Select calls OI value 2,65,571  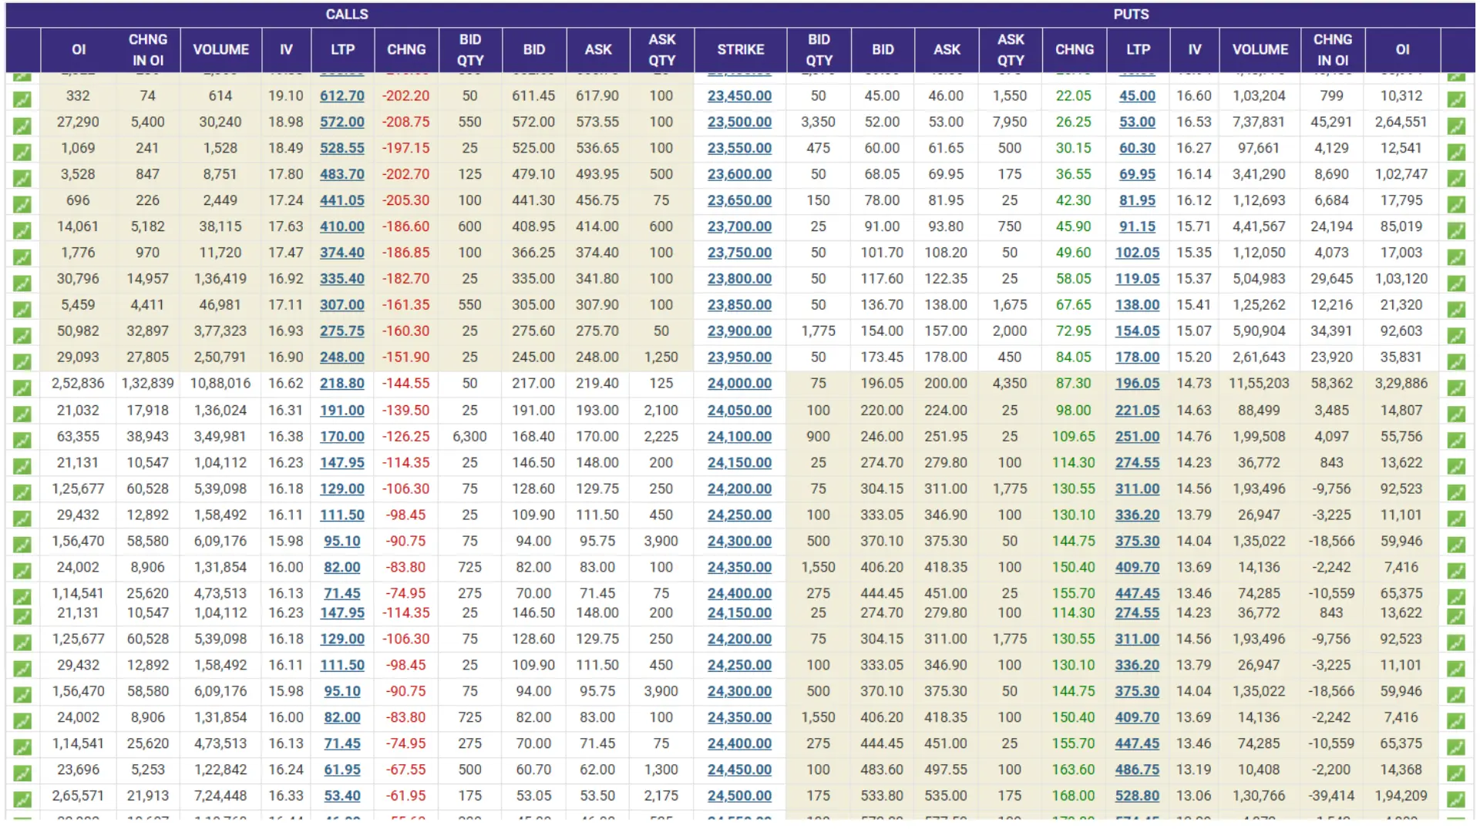(x=78, y=796)
